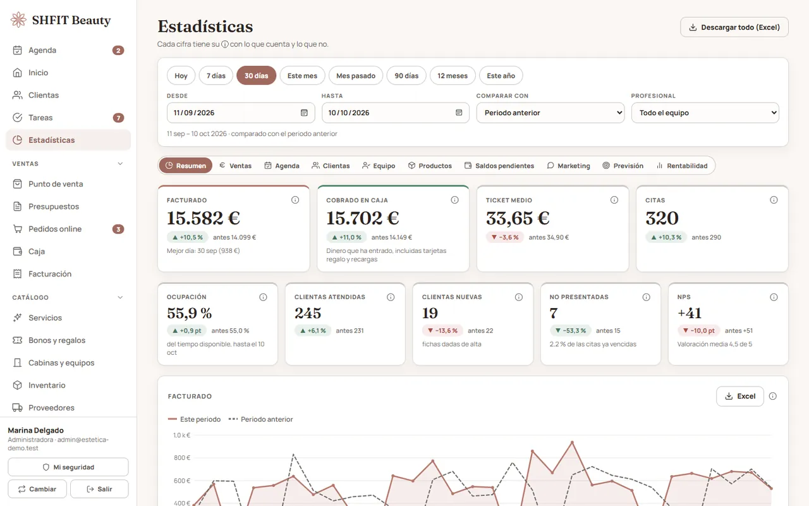
Task: Show info for the Citas card
Action: pyautogui.click(x=774, y=200)
